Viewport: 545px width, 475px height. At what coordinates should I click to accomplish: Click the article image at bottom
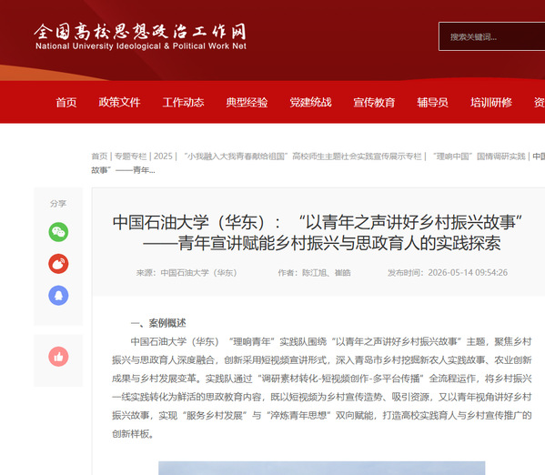(321, 468)
